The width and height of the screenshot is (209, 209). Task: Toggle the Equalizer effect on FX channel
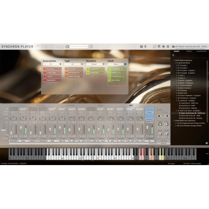[x=149, y=119]
